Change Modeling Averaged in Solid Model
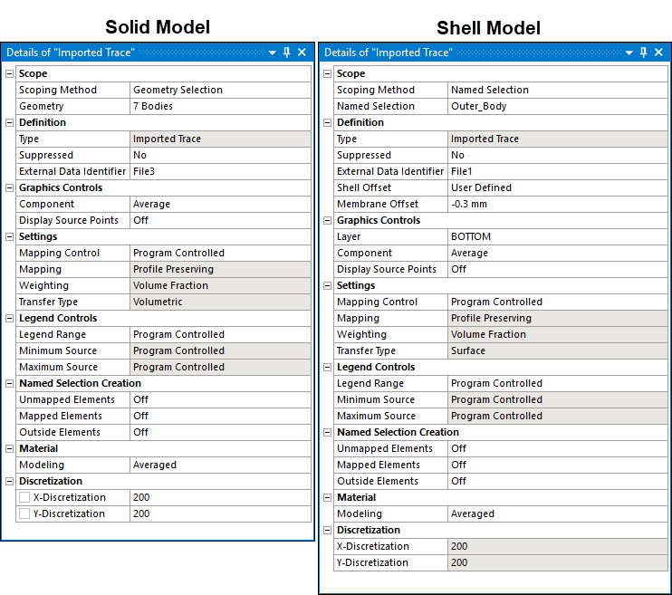Image resolution: width=672 pixels, height=595 pixels. click(x=220, y=465)
